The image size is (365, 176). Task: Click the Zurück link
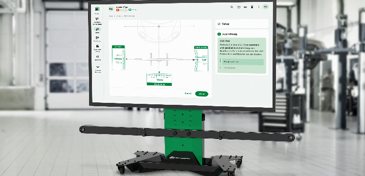coord(188,94)
